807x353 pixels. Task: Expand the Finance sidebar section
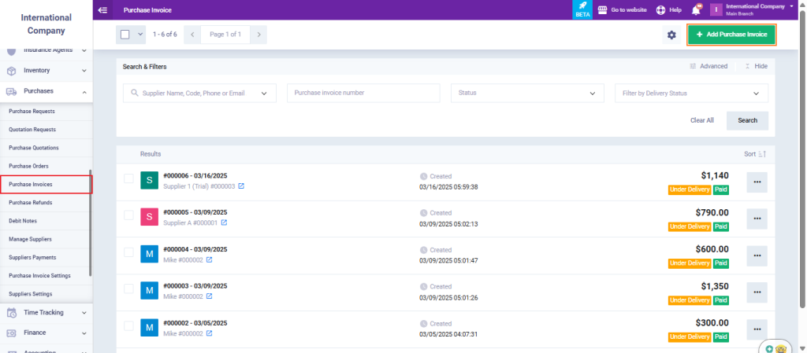click(x=84, y=333)
